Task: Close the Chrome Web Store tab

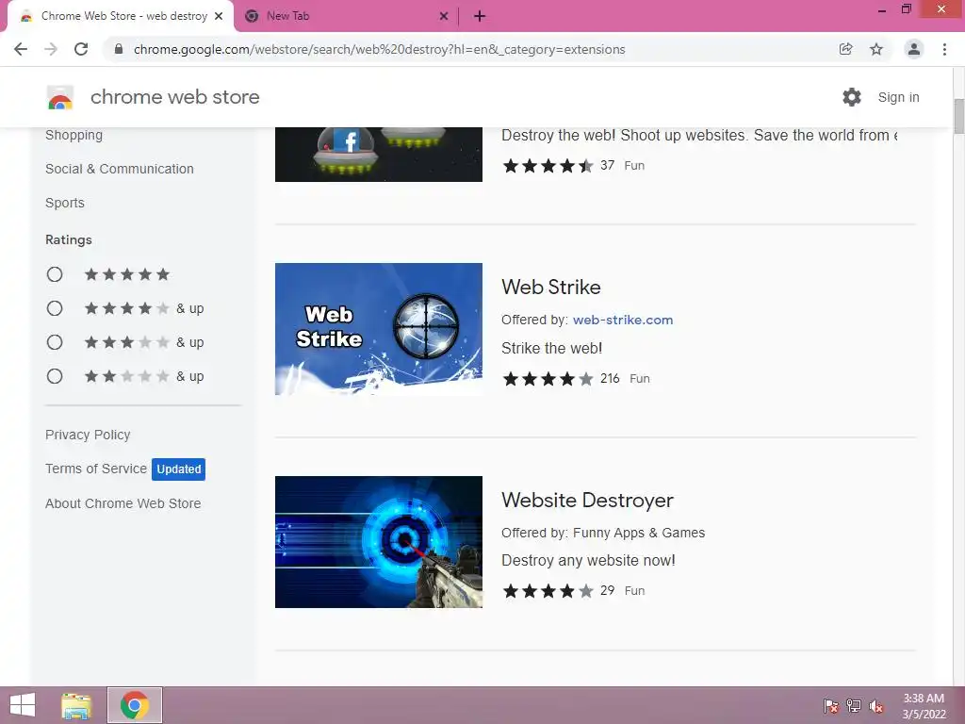Action: pyautogui.click(x=219, y=17)
